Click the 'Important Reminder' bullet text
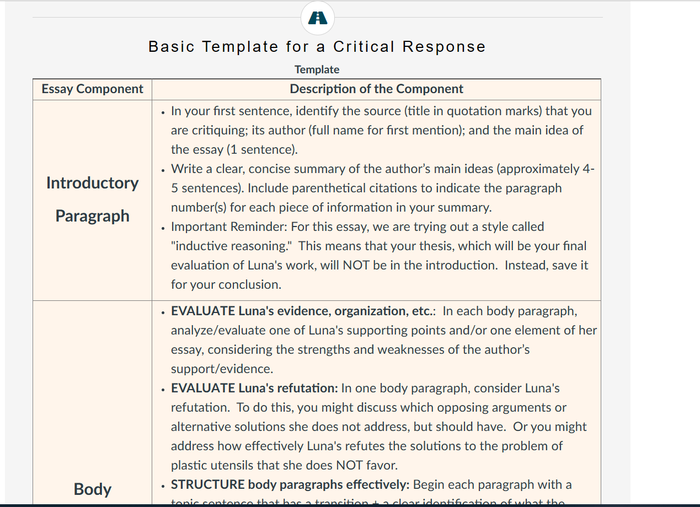 click(379, 256)
